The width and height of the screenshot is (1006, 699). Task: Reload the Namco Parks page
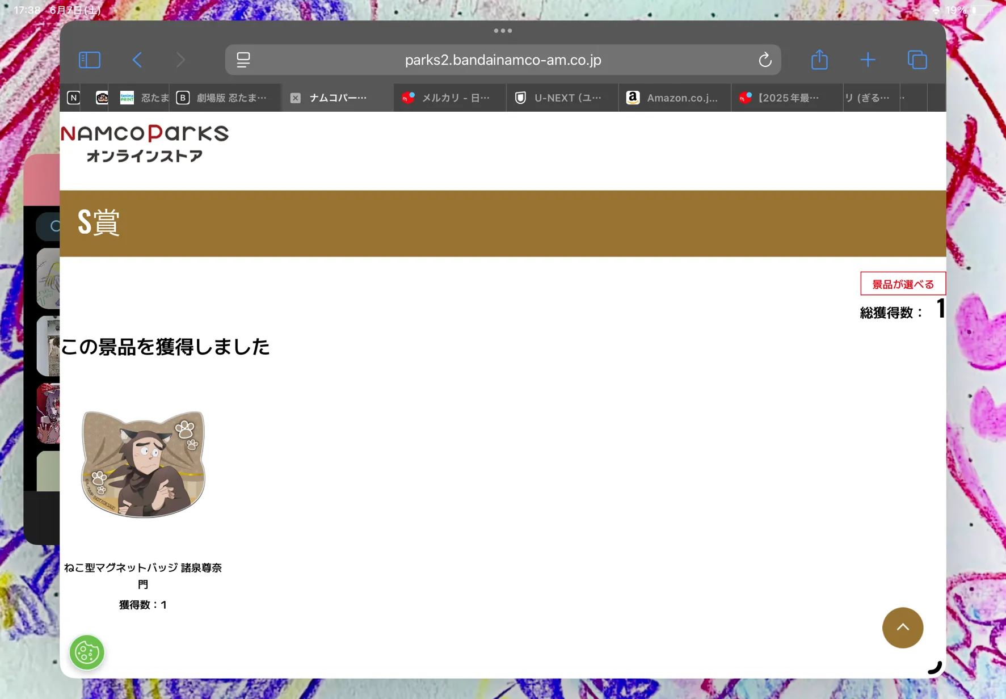(765, 60)
